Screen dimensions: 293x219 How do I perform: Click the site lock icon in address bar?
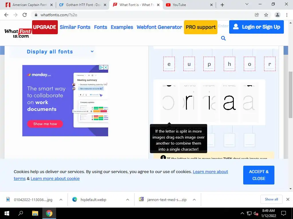point(36,15)
